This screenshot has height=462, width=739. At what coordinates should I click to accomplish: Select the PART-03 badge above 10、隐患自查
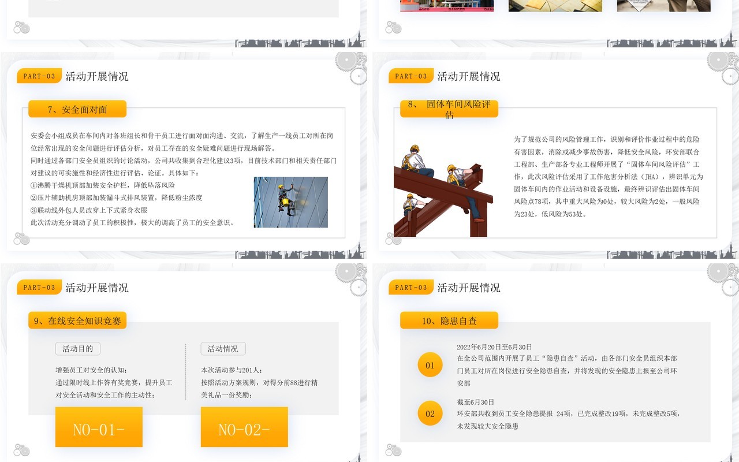click(x=411, y=288)
